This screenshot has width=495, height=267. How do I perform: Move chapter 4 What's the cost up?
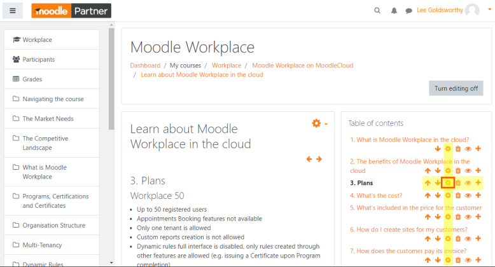coord(428,195)
